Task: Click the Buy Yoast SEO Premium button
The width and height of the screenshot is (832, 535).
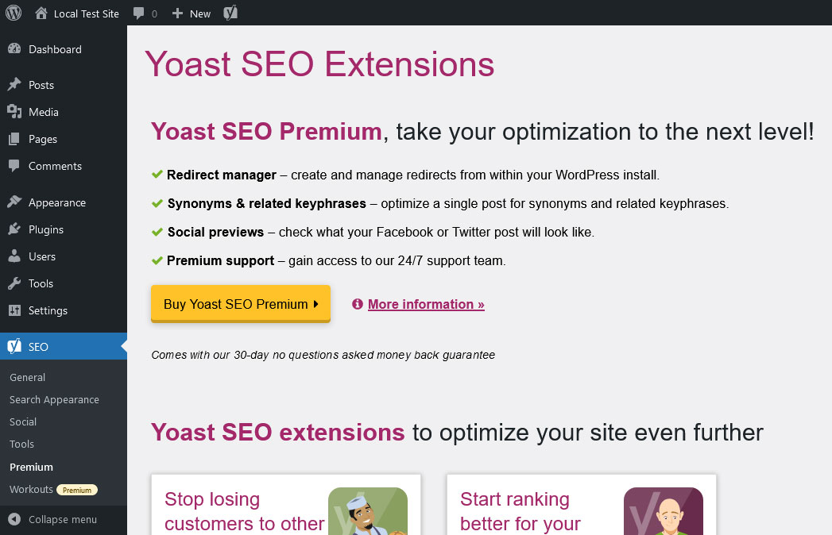Action: [x=240, y=303]
